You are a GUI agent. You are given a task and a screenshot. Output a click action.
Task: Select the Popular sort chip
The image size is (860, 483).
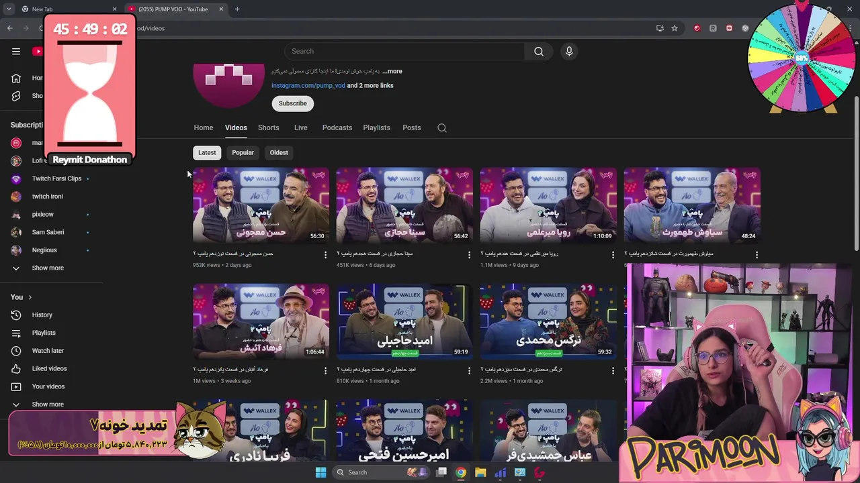243,152
